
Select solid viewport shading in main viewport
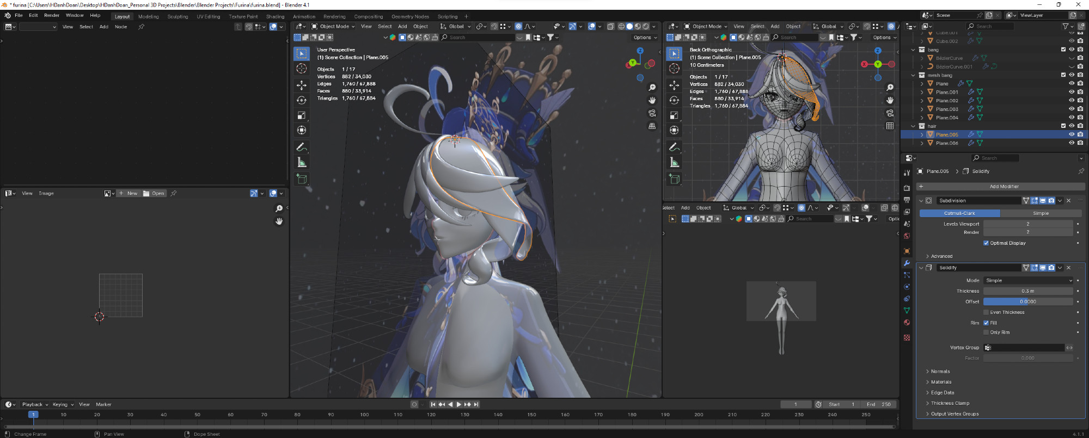coord(629,26)
